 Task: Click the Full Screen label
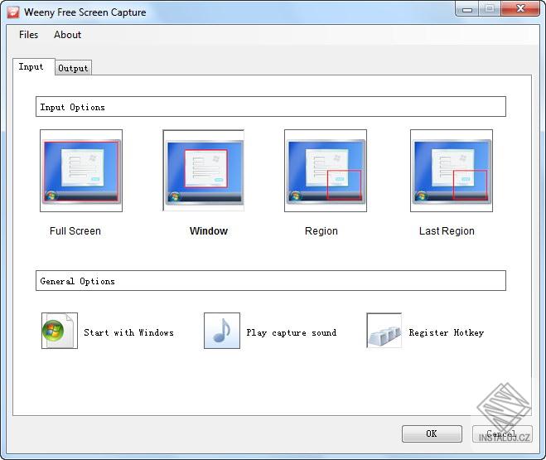75,231
